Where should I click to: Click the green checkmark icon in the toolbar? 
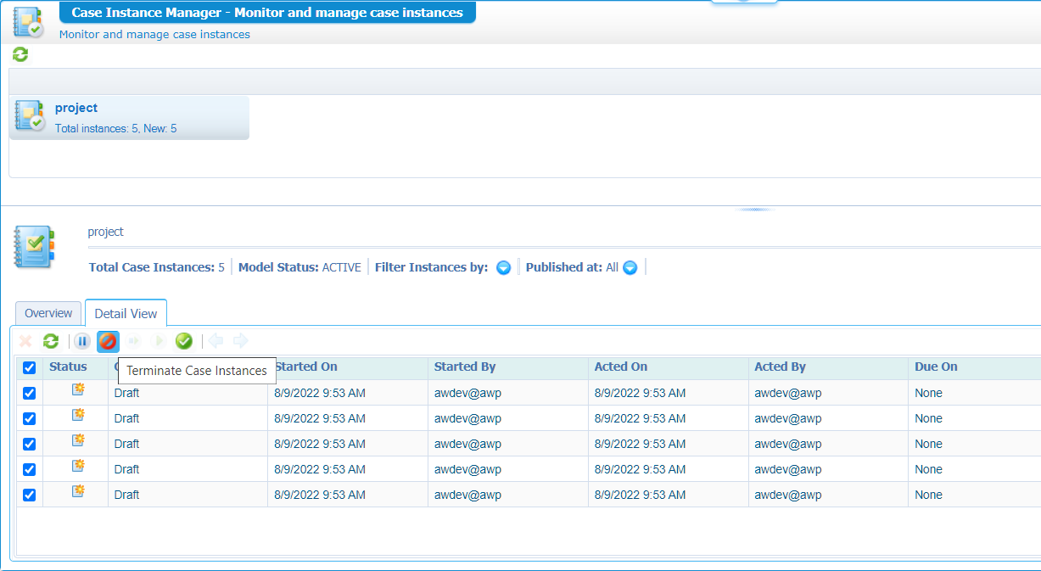[x=184, y=341]
